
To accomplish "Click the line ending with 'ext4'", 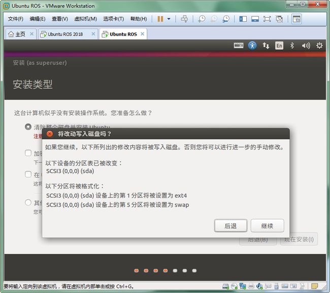I will (x=116, y=196).
